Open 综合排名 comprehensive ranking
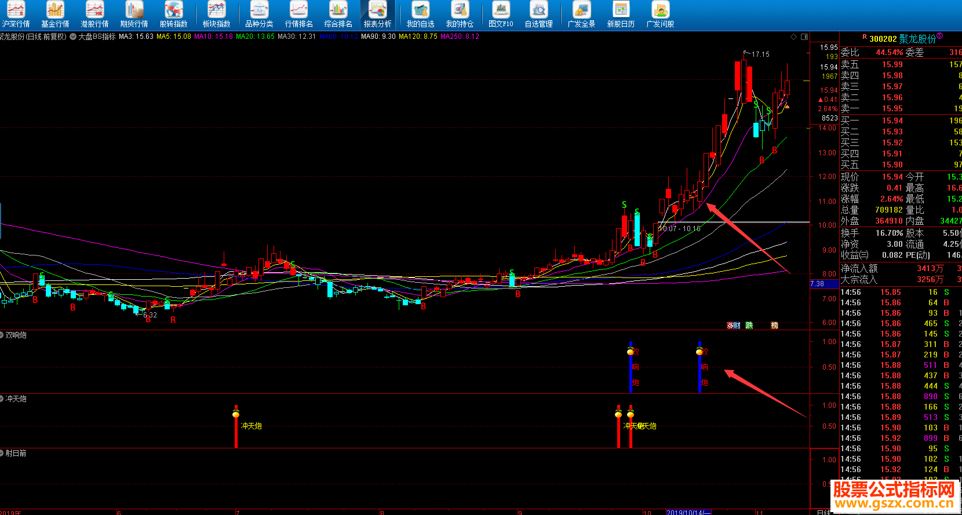Viewport: 962px width, 515px height. pyautogui.click(x=338, y=15)
